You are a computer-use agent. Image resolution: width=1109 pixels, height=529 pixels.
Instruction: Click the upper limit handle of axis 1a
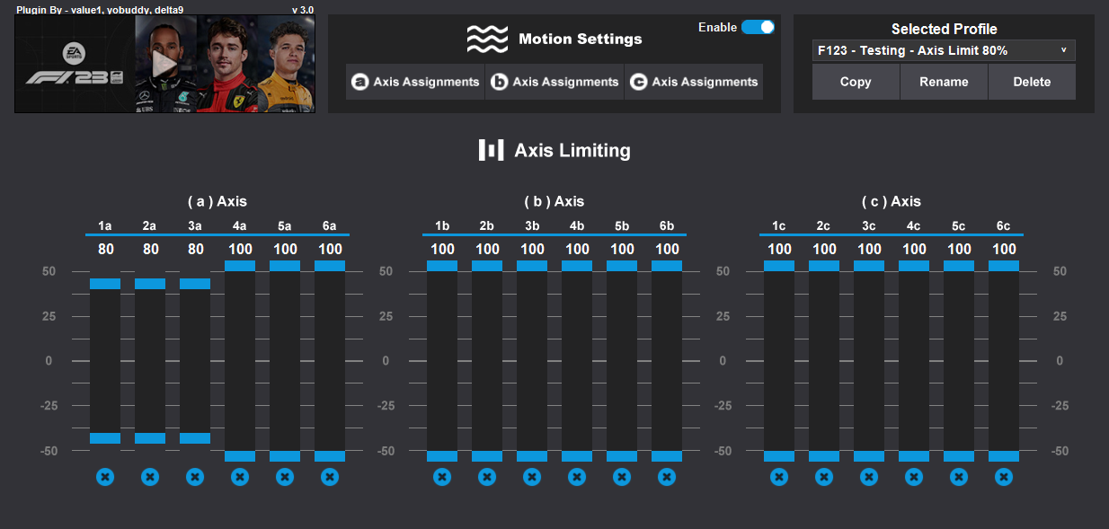point(105,284)
